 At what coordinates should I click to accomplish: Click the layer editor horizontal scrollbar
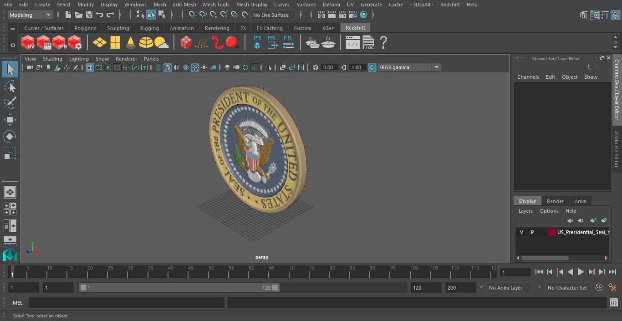click(x=544, y=258)
